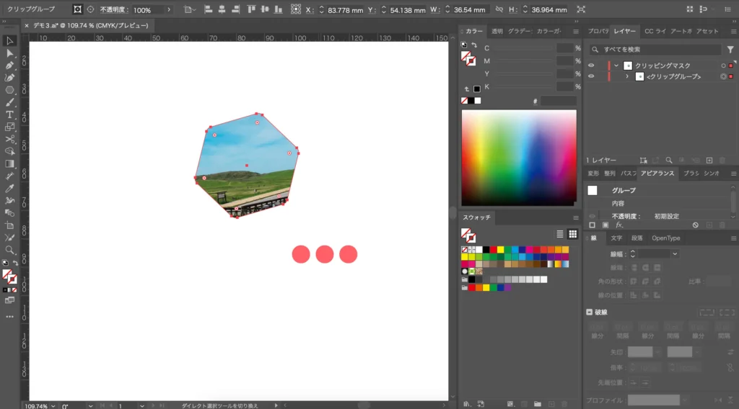Select the Direct Selection tool
The width and height of the screenshot is (739, 409).
pos(10,53)
